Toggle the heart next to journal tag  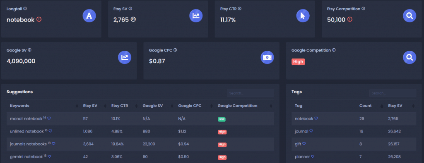(x=311, y=131)
